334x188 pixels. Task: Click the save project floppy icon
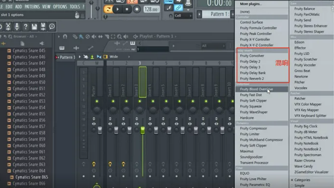coord(34,27)
